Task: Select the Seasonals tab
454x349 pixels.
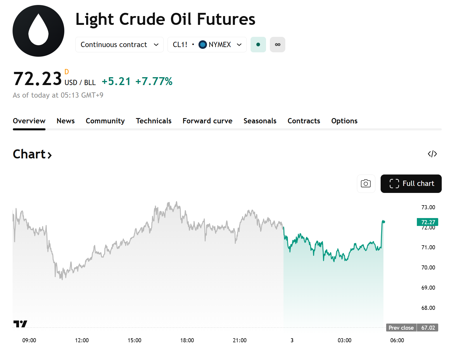Action: 260,121
